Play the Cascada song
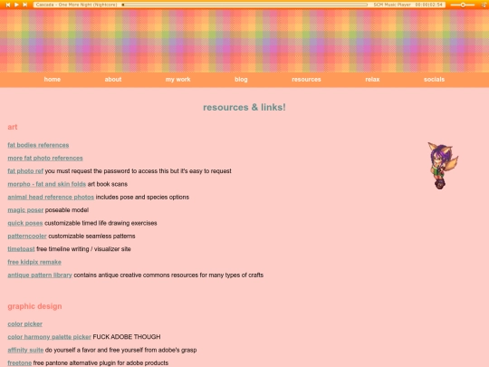This screenshot has height=367, width=489. coord(16,5)
